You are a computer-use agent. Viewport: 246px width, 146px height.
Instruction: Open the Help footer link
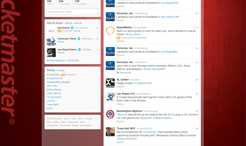coord(73,119)
